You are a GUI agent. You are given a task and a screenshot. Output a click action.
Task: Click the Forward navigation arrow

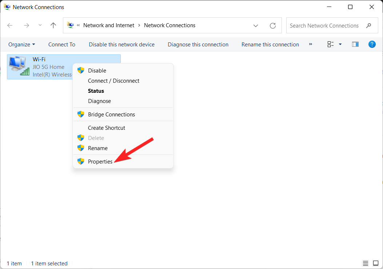[x=26, y=25]
